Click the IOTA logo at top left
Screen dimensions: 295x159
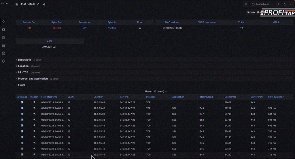[x=4, y=4]
